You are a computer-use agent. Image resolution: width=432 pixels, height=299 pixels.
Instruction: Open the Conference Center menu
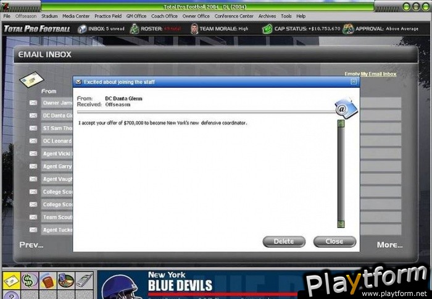(x=234, y=16)
